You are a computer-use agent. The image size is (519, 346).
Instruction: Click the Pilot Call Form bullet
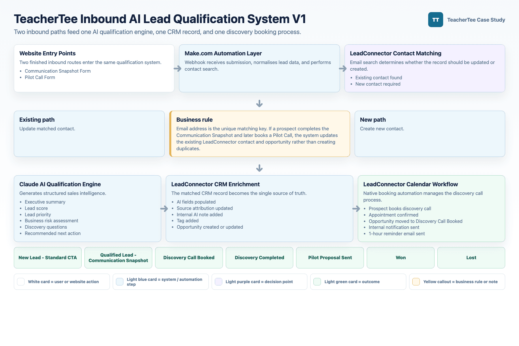tap(40, 77)
